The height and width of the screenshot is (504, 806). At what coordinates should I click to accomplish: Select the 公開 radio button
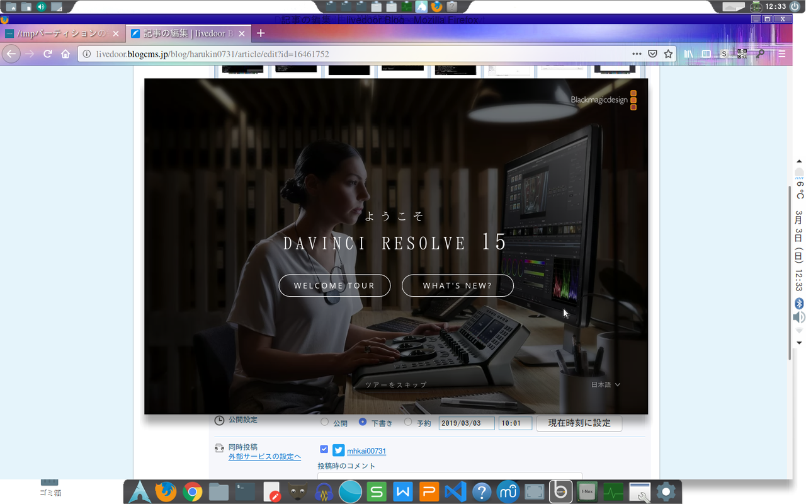point(325,422)
